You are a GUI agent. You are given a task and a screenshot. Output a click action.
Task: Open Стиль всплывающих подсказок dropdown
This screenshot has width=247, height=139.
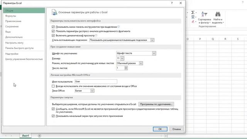(152, 40)
